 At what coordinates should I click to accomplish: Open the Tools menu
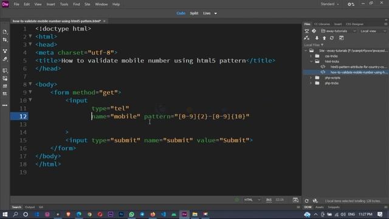coord(64,4)
